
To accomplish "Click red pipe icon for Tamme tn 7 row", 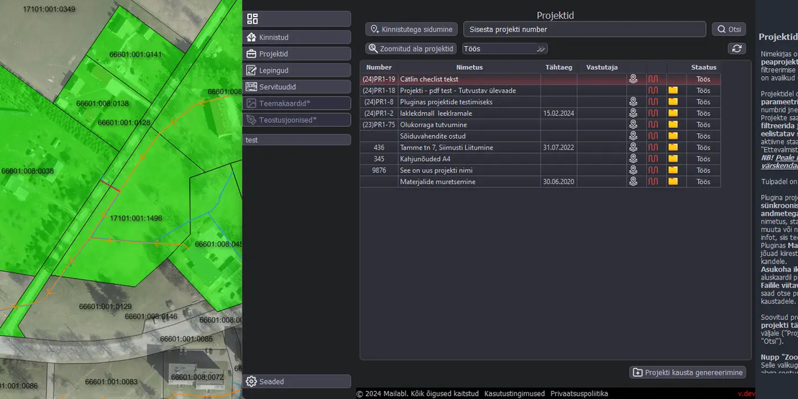I will [653, 147].
